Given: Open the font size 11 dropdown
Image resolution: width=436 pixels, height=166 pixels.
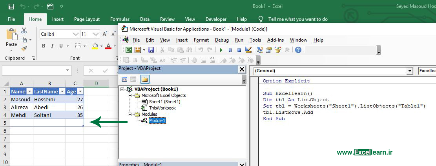Looking at the screenshot, I should point(96,34).
